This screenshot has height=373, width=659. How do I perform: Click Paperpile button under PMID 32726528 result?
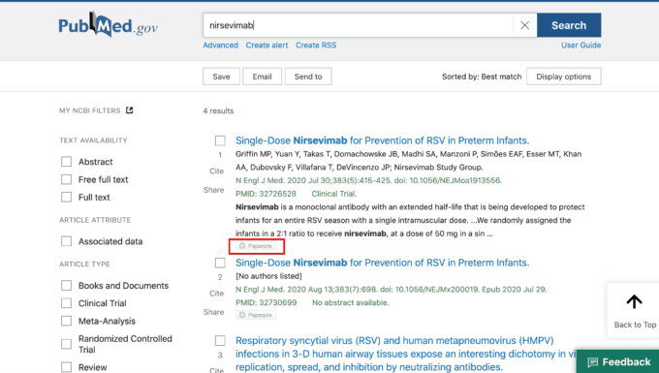point(256,246)
